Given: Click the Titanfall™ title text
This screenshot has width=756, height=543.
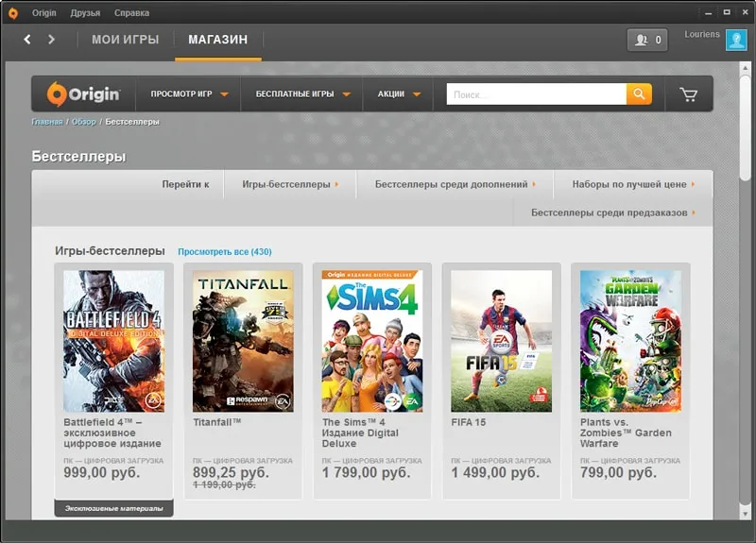Looking at the screenshot, I should [x=217, y=422].
